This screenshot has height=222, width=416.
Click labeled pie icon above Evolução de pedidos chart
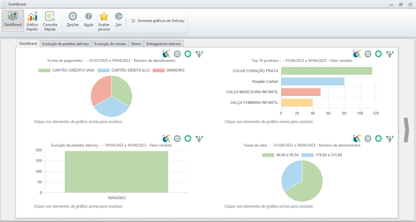coord(166,139)
